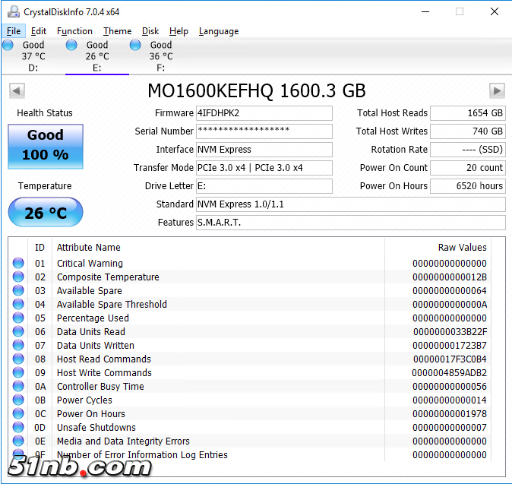Click status orb of Available Spare row
The image size is (512, 484).
pyautogui.click(x=18, y=290)
